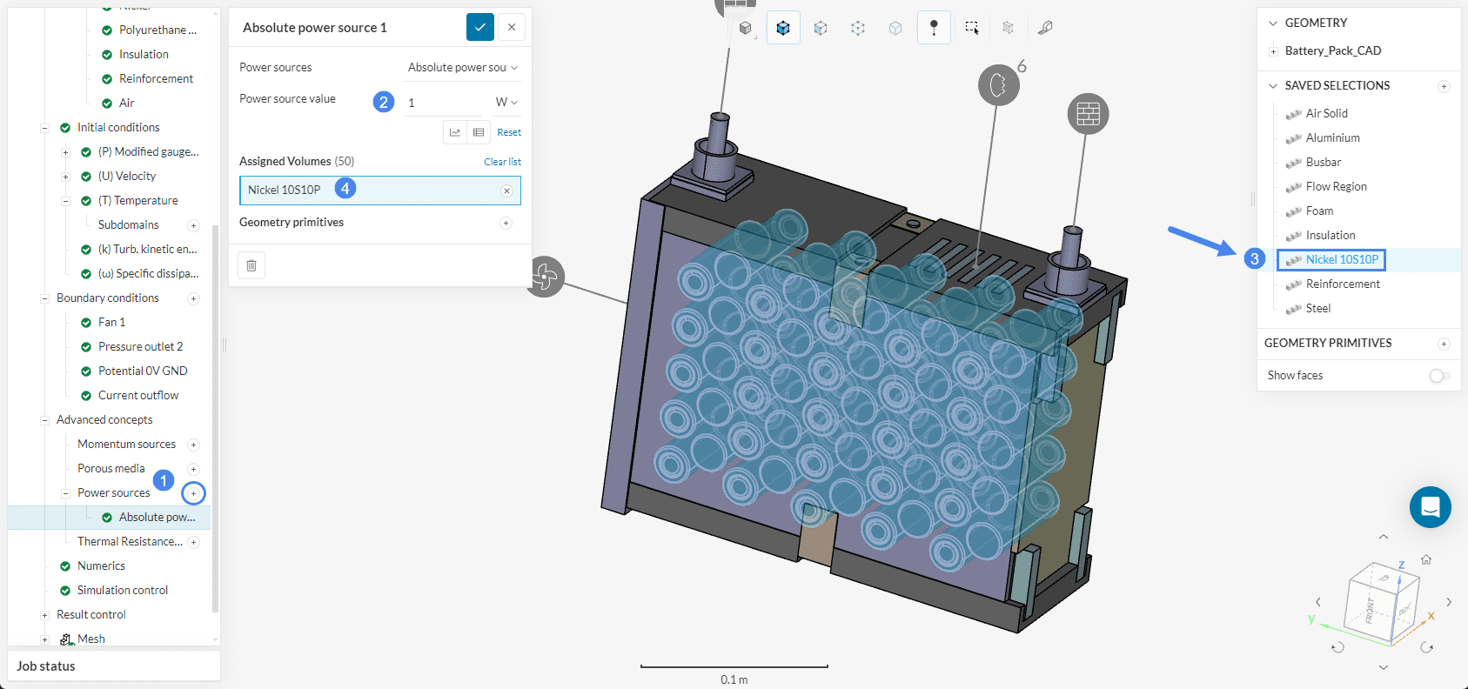
Task: Add a new power source
Action: pos(194,493)
